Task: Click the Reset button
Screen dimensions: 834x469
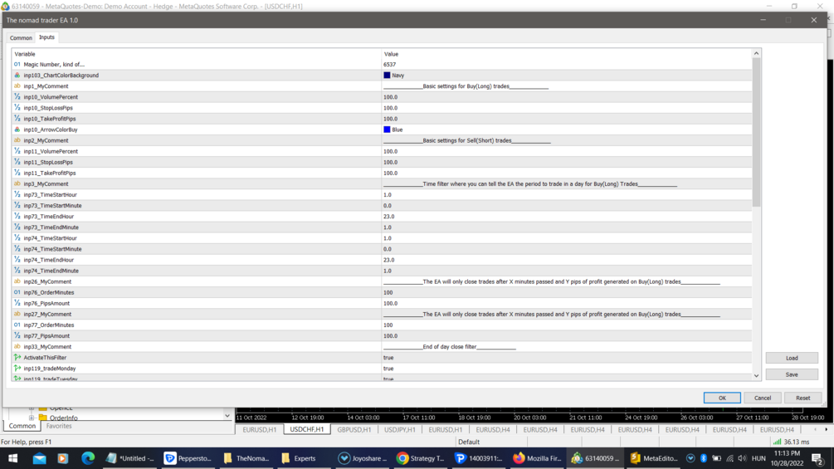Action: pyautogui.click(x=802, y=398)
